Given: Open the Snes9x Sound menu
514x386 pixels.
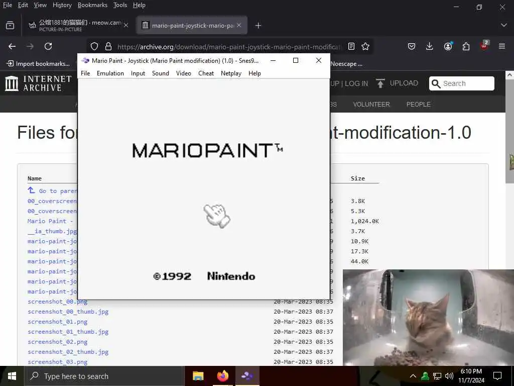Looking at the screenshot, I should 161,73.
